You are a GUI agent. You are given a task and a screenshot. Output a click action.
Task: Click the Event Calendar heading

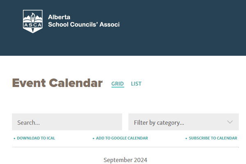(57, 83)
